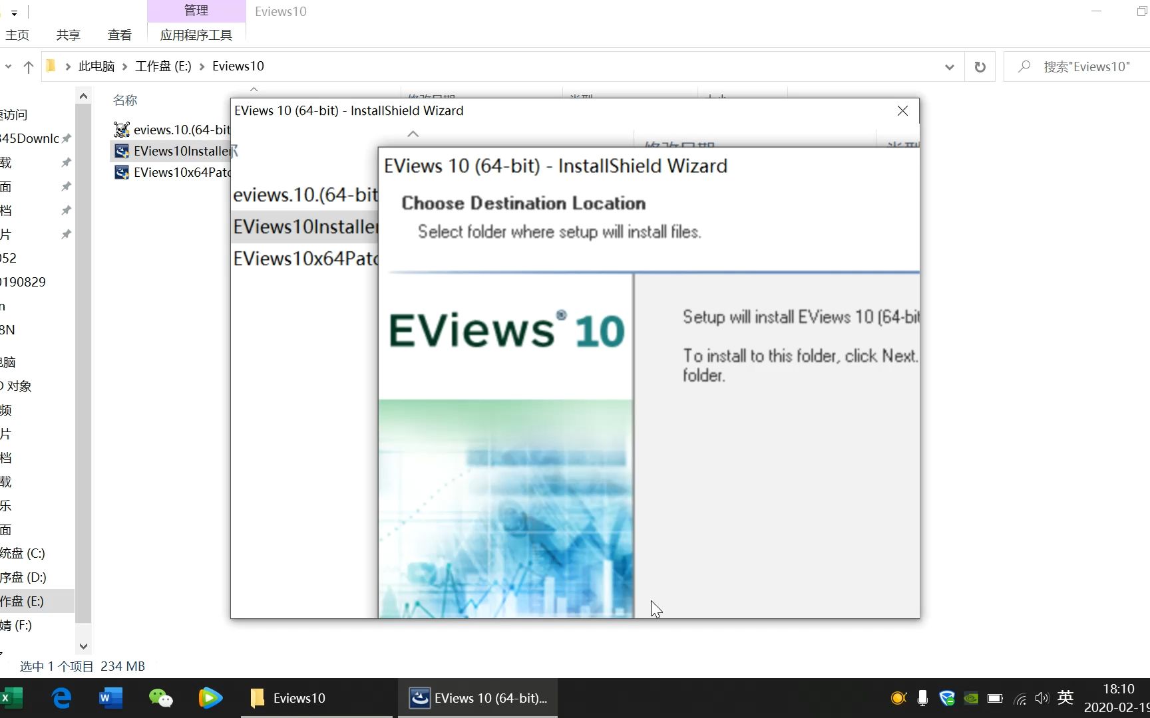
Task: Switch to EViews 10 (64-bit) installer taskbar button
Action: 478,698
